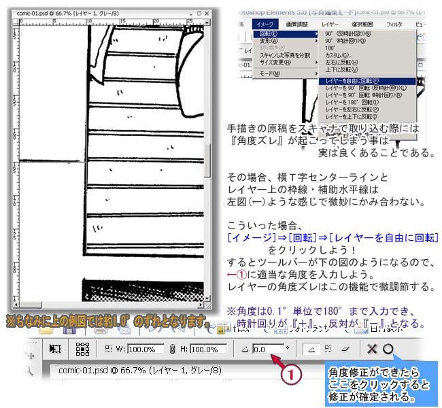
Task: Maximize the comic-01.psd document window
Action: [199, 14]
